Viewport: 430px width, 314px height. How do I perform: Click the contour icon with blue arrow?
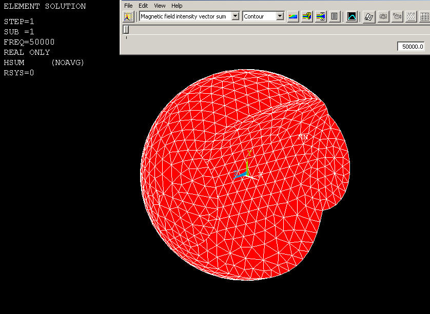(x=321, y=16)
